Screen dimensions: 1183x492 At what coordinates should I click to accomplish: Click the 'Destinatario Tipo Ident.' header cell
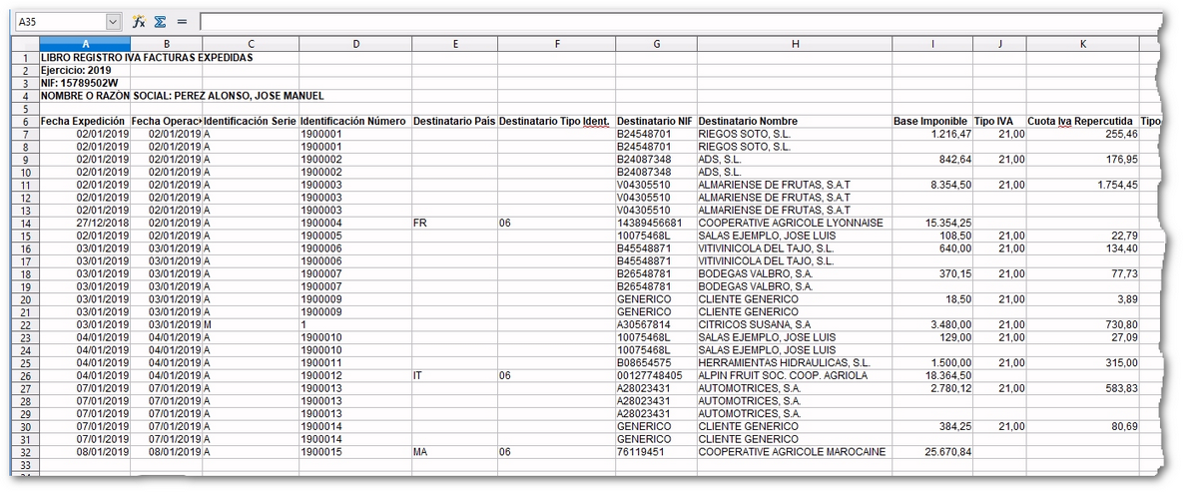(x=557, y=122)
